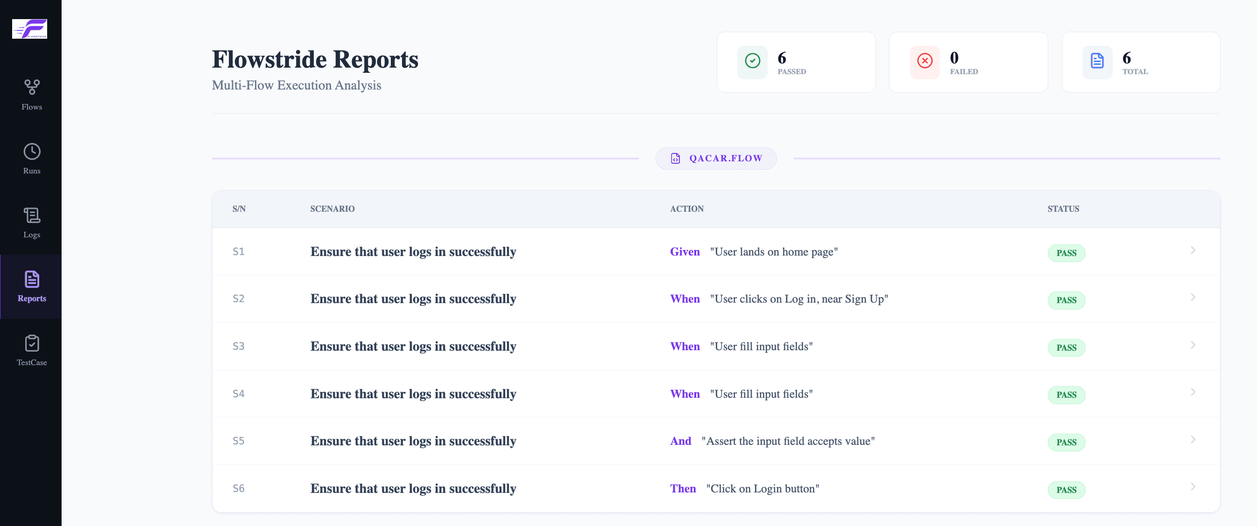Go to TestCase menu label

point(32,362)
